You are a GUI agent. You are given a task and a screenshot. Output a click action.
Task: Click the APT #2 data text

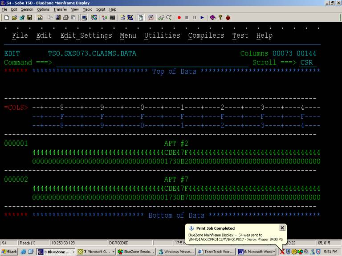pos(176,144)
